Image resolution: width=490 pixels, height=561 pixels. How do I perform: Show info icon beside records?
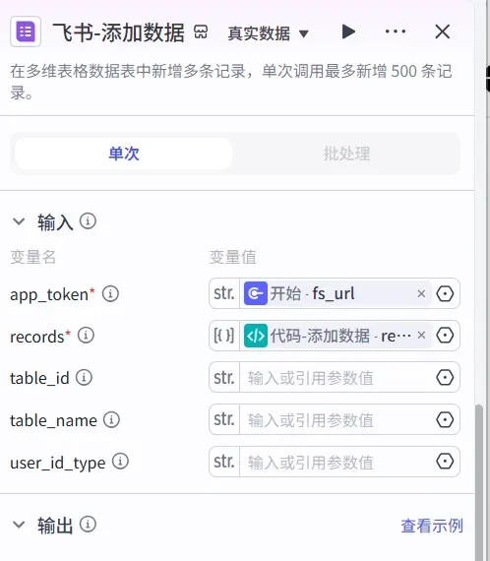pos(86,336)
